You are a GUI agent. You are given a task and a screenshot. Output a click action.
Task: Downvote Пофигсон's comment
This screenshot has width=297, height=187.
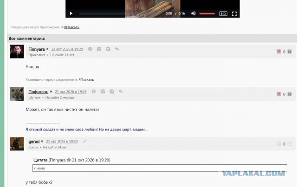pyautogui.click(x=279, y=94)
